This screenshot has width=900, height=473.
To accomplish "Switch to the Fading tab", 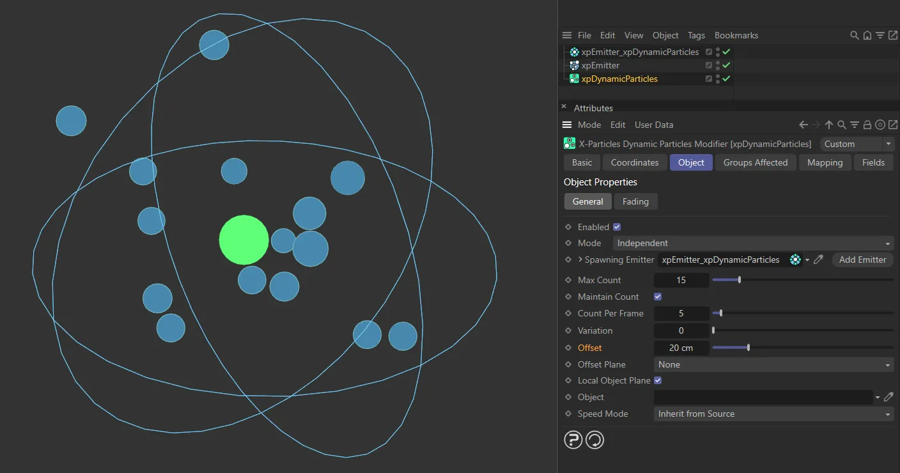I will pos(635,201).
